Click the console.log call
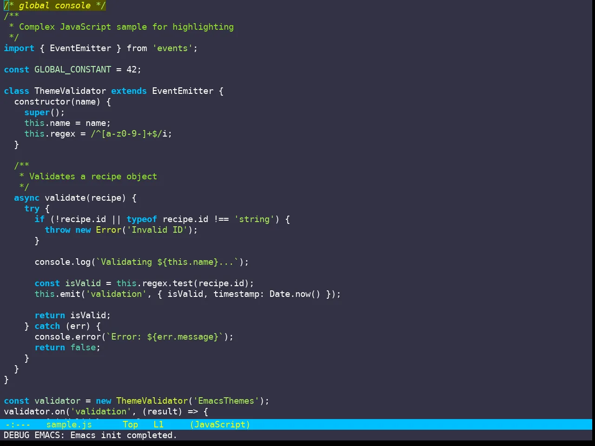This screenshot has width=595, height=446. tap(62, 262)
